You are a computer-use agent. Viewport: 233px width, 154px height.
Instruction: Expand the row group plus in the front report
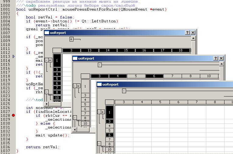click(103, 112)
